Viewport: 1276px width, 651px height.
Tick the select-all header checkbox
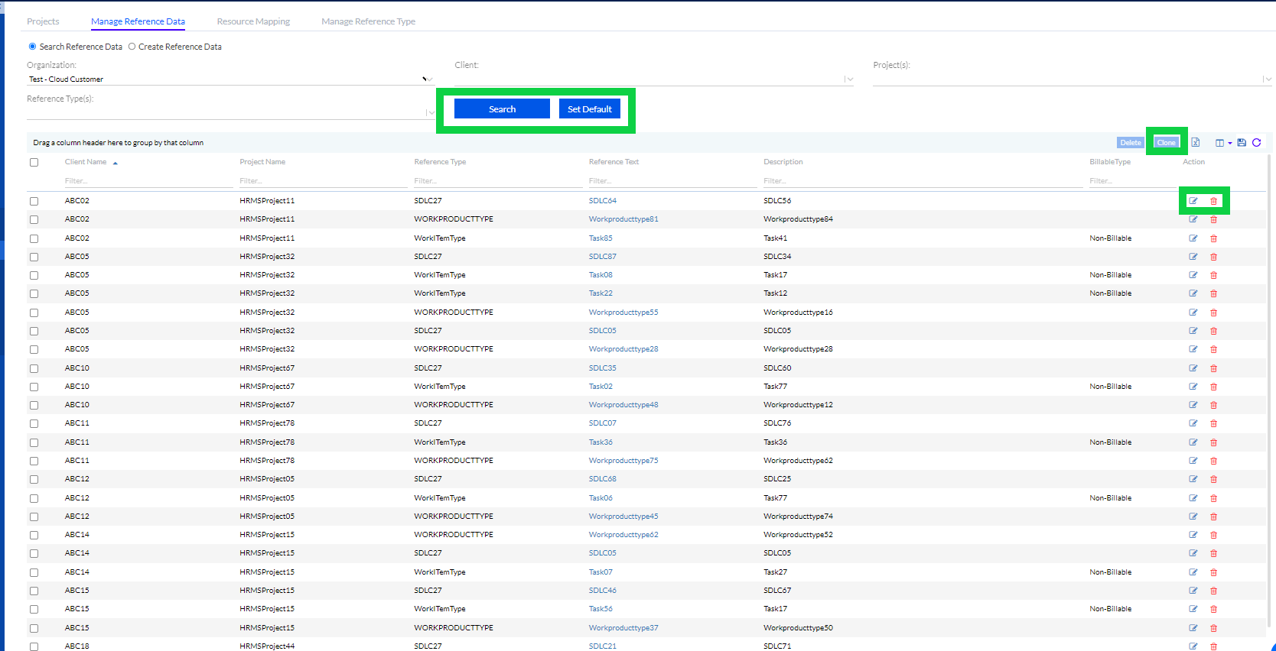[34, 162]
